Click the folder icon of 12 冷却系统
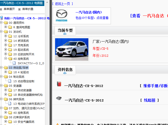 pyautogui.click(x=10, y=36)
